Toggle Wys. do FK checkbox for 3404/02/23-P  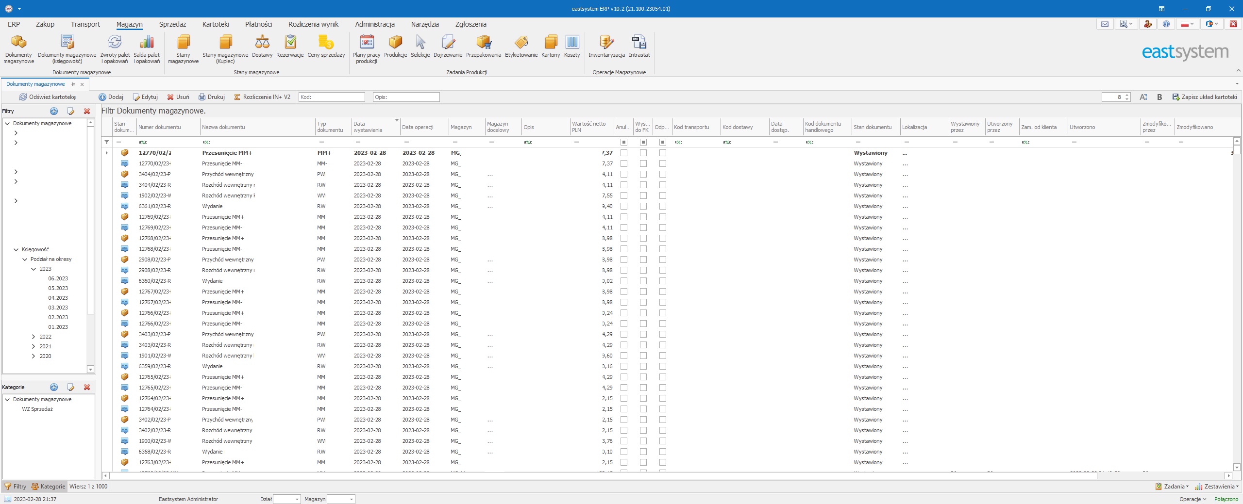point(643,174)
